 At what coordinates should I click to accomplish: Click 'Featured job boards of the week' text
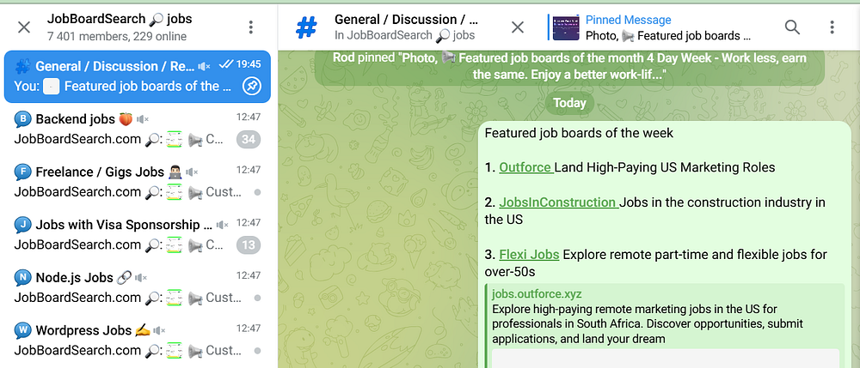579,133
